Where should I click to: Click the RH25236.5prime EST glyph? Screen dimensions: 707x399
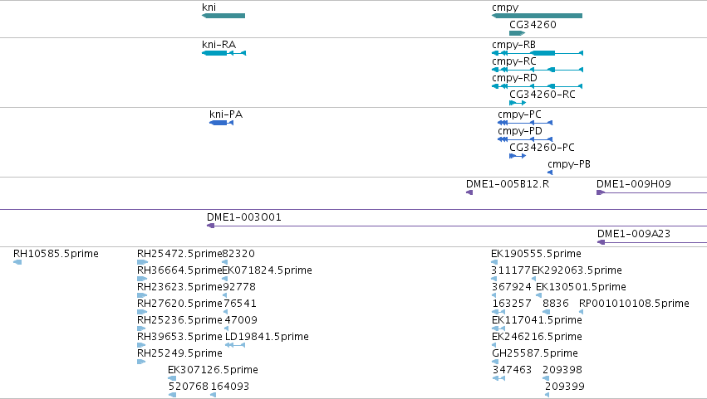(x=141, y=328)
